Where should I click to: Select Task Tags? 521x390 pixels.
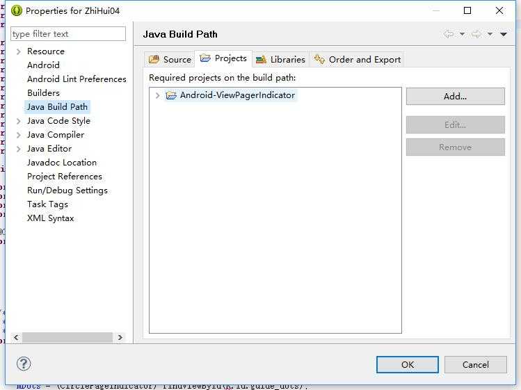point(47,204)
